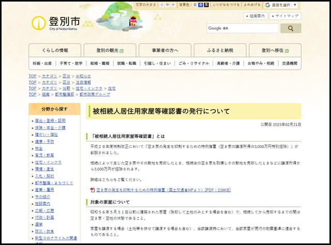Choose black 黒 background color
331x245 pixels.
coord(206,5)
